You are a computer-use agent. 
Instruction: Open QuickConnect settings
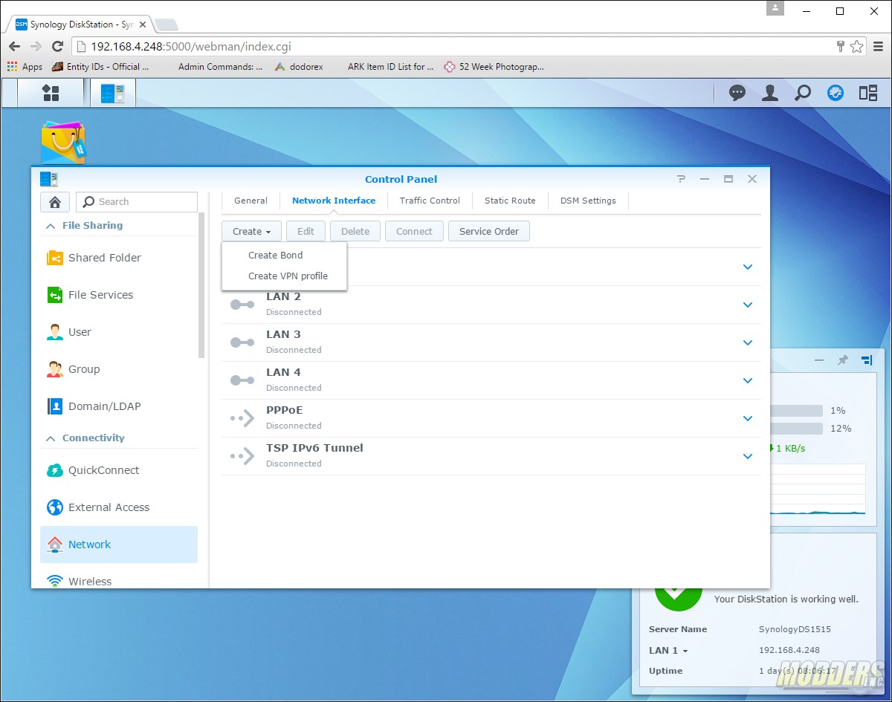coord(119,470)
